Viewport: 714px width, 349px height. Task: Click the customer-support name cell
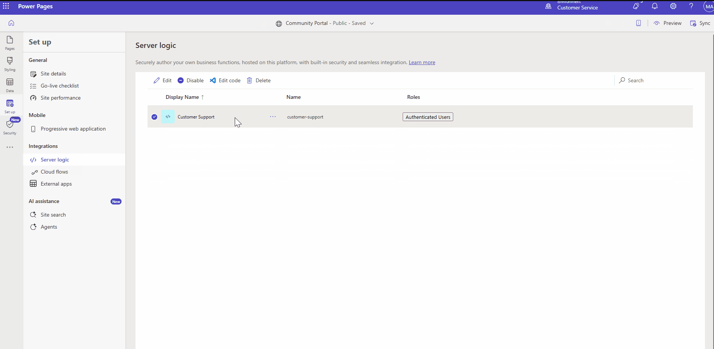point(305,117)
